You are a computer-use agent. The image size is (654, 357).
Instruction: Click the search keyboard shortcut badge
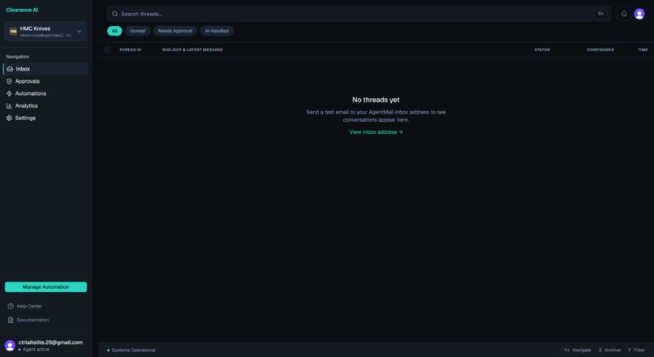pyautogui.click(x=600, y=14)
